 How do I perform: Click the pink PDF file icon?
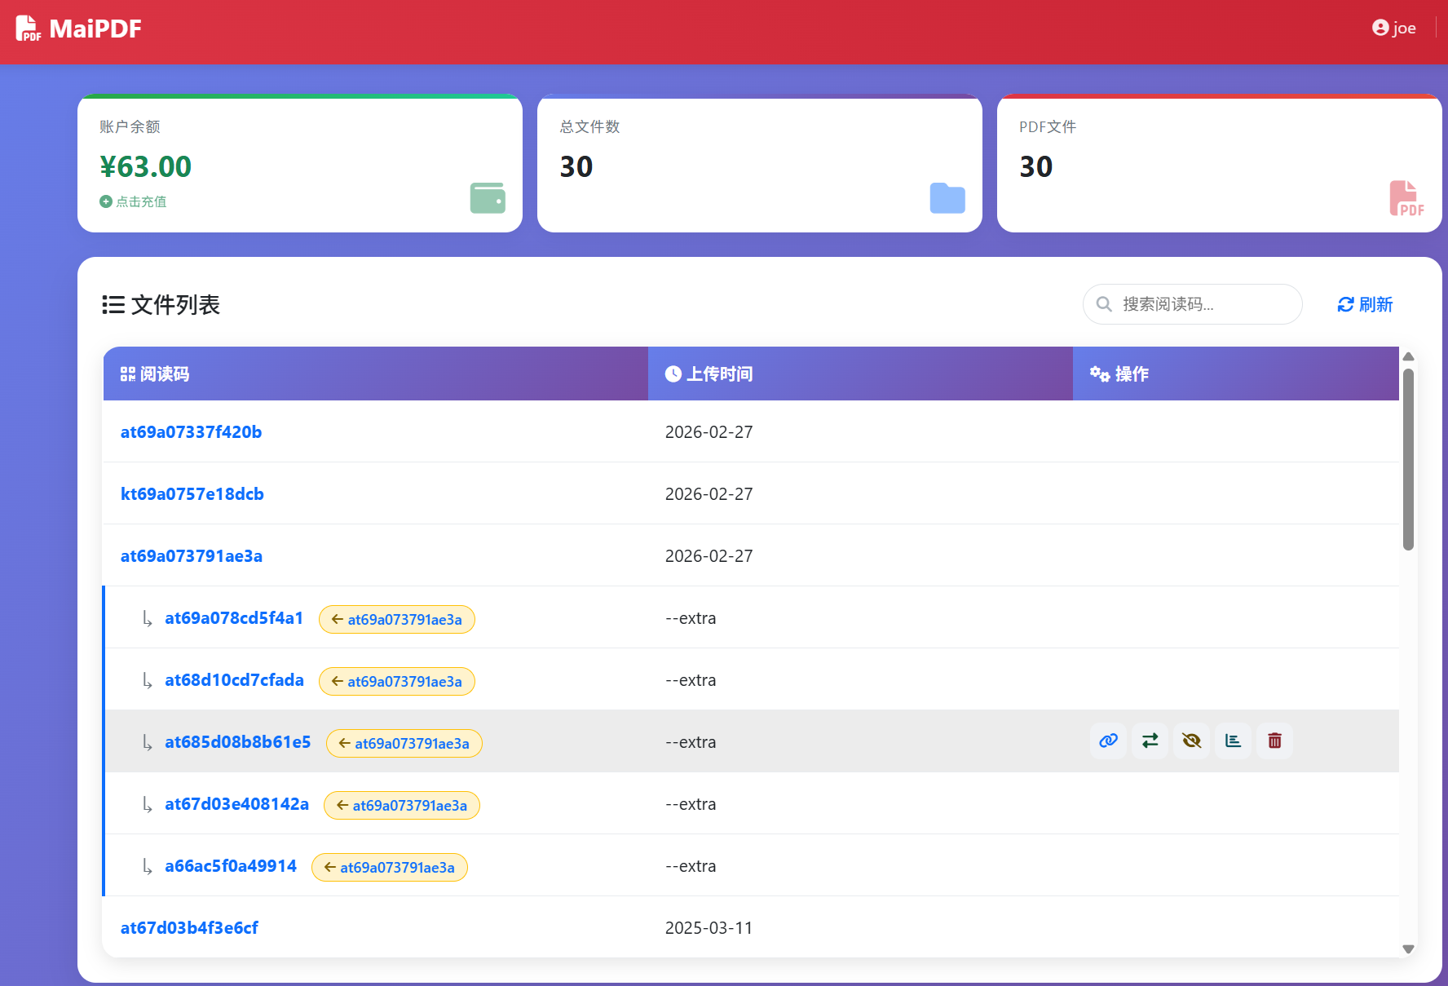[x=1406, y=198]
